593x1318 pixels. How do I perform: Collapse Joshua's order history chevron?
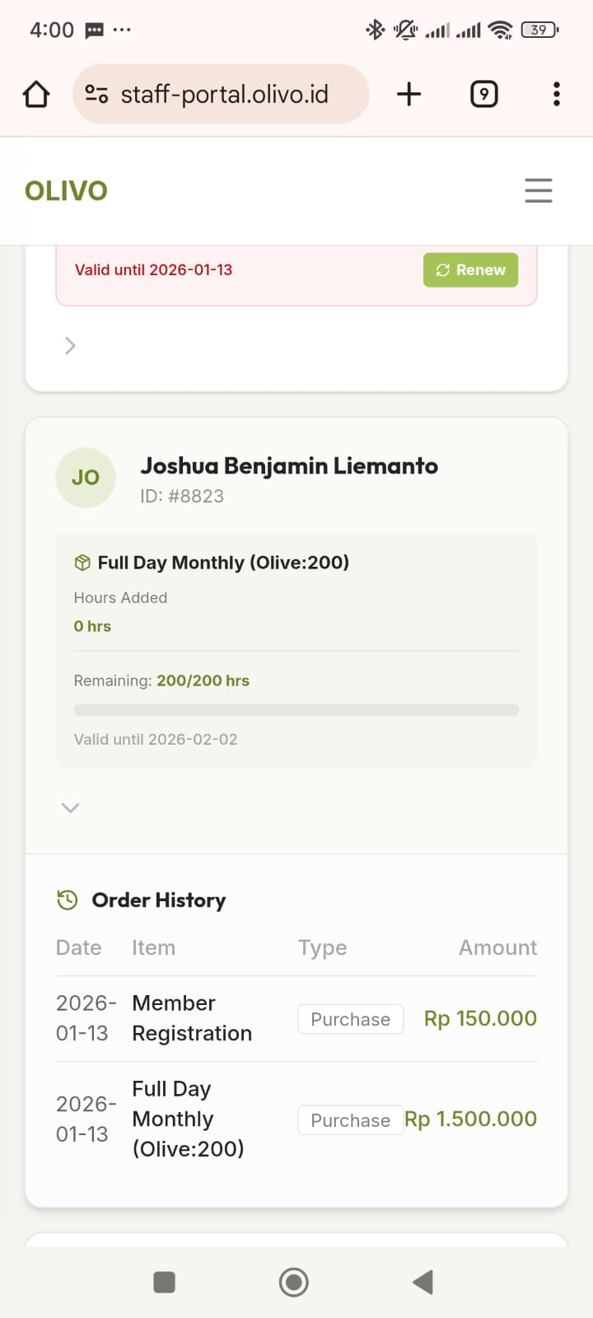pyautogui.click(x=71, y=808)
